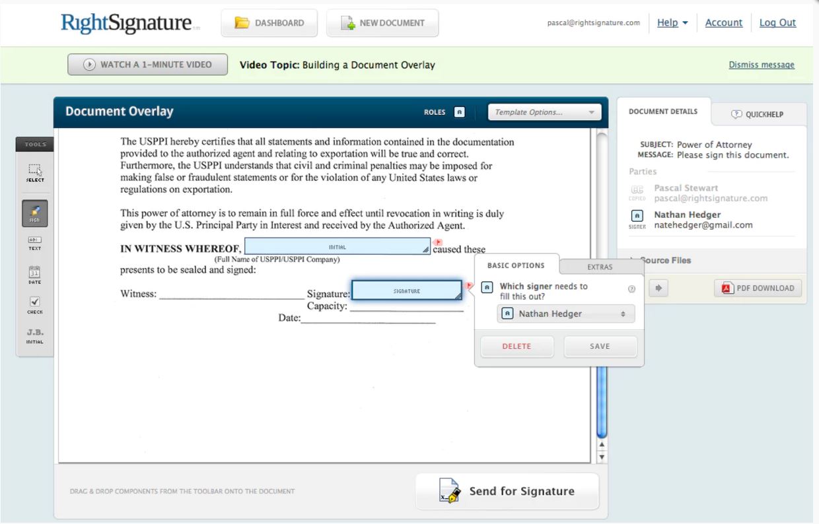Select the Text field tool

pyautogui.click(x=35, y=244)
